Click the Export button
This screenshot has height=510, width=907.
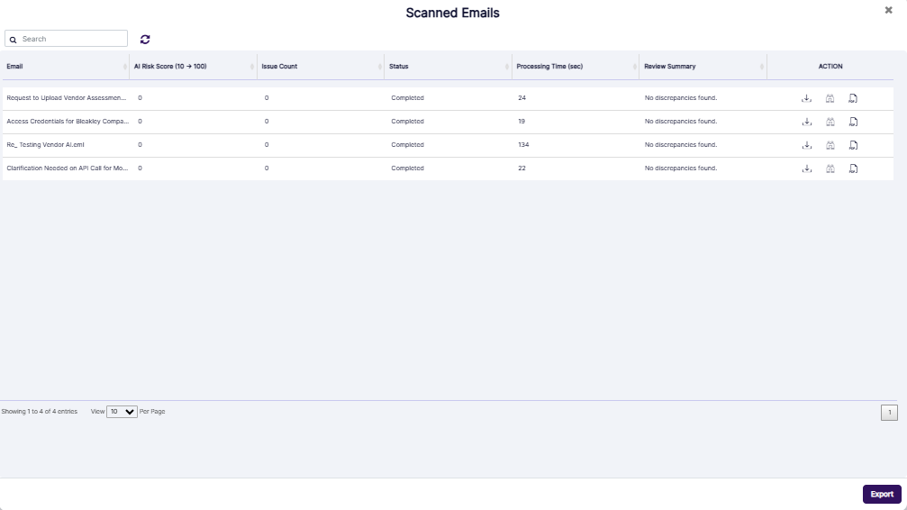click(882, 494)
